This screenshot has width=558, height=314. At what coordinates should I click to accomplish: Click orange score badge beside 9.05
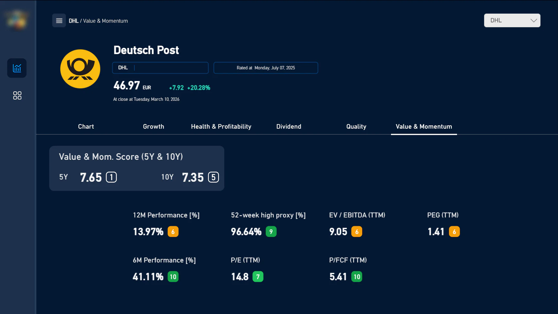(x=357, y=232)
